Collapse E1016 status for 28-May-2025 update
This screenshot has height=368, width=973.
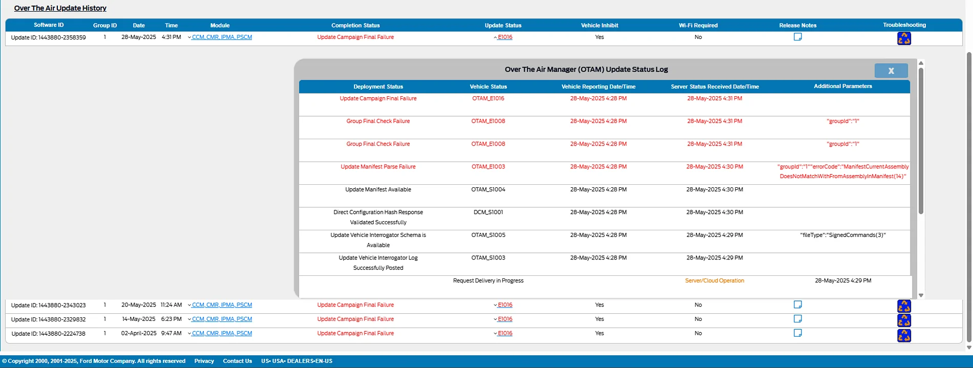(503, 37)
